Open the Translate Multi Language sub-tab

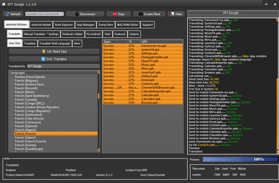click(55, 43)
